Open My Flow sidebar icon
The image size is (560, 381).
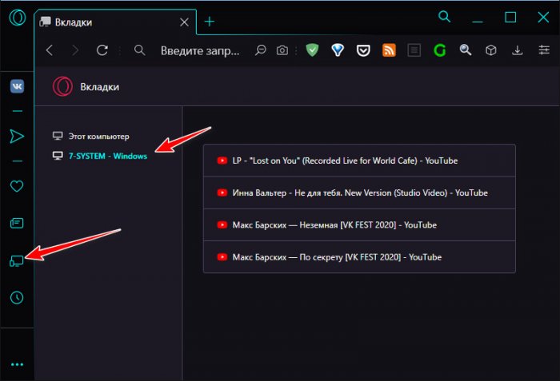[x=17, y=137]
